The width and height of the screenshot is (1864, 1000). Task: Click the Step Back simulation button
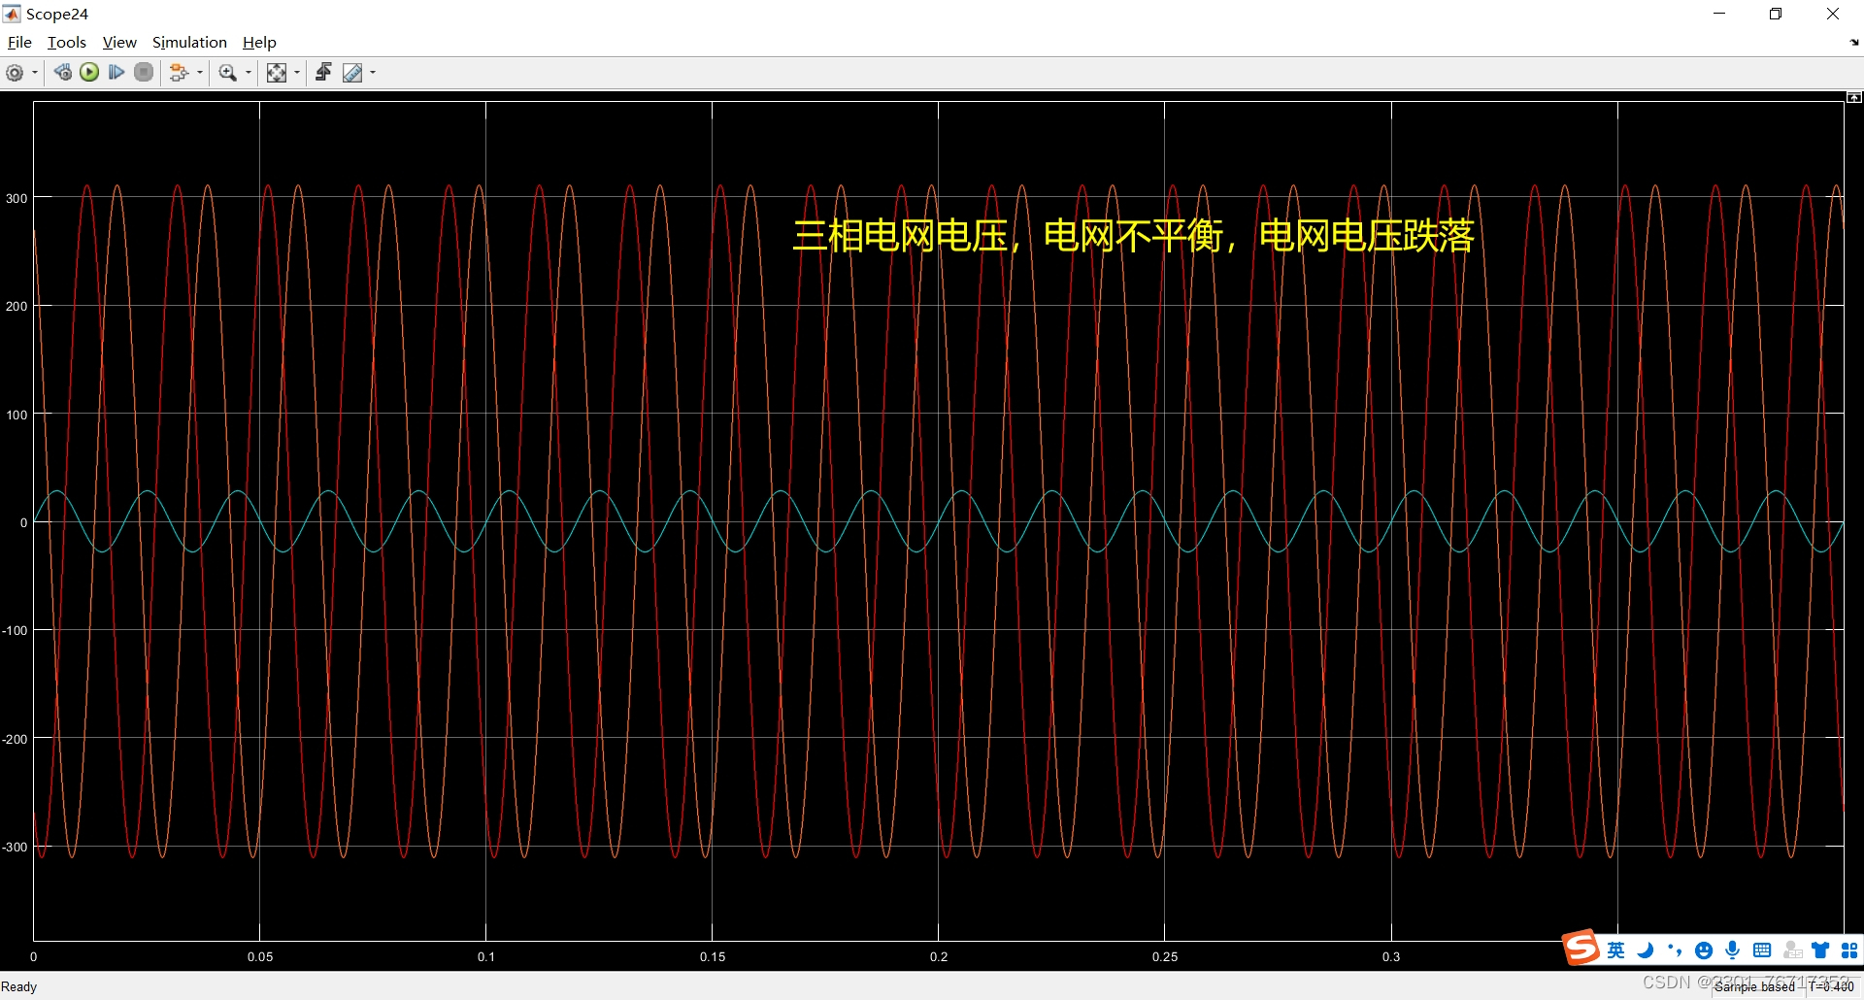coord(62,73)
